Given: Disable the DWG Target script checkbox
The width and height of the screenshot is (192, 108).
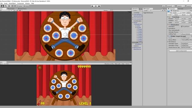Looking at the screenshot, I should [x=171, y=36].
